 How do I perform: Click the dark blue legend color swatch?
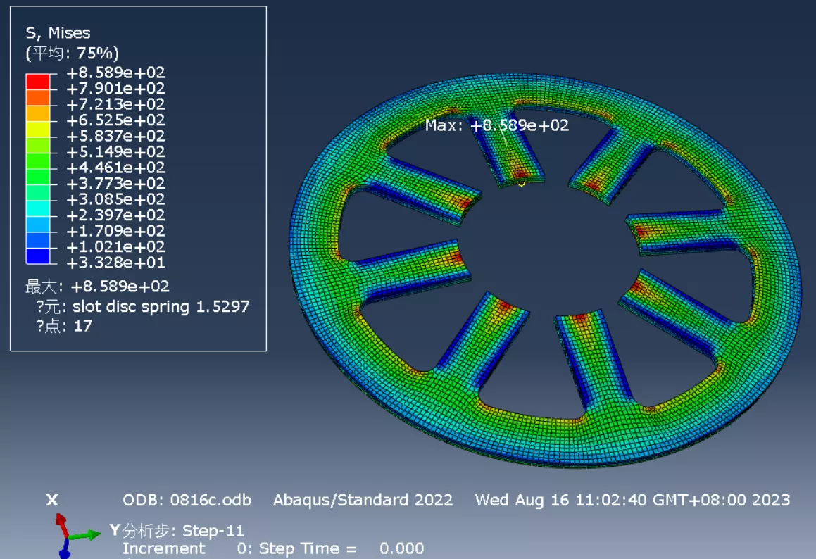[x=38, y=256]
